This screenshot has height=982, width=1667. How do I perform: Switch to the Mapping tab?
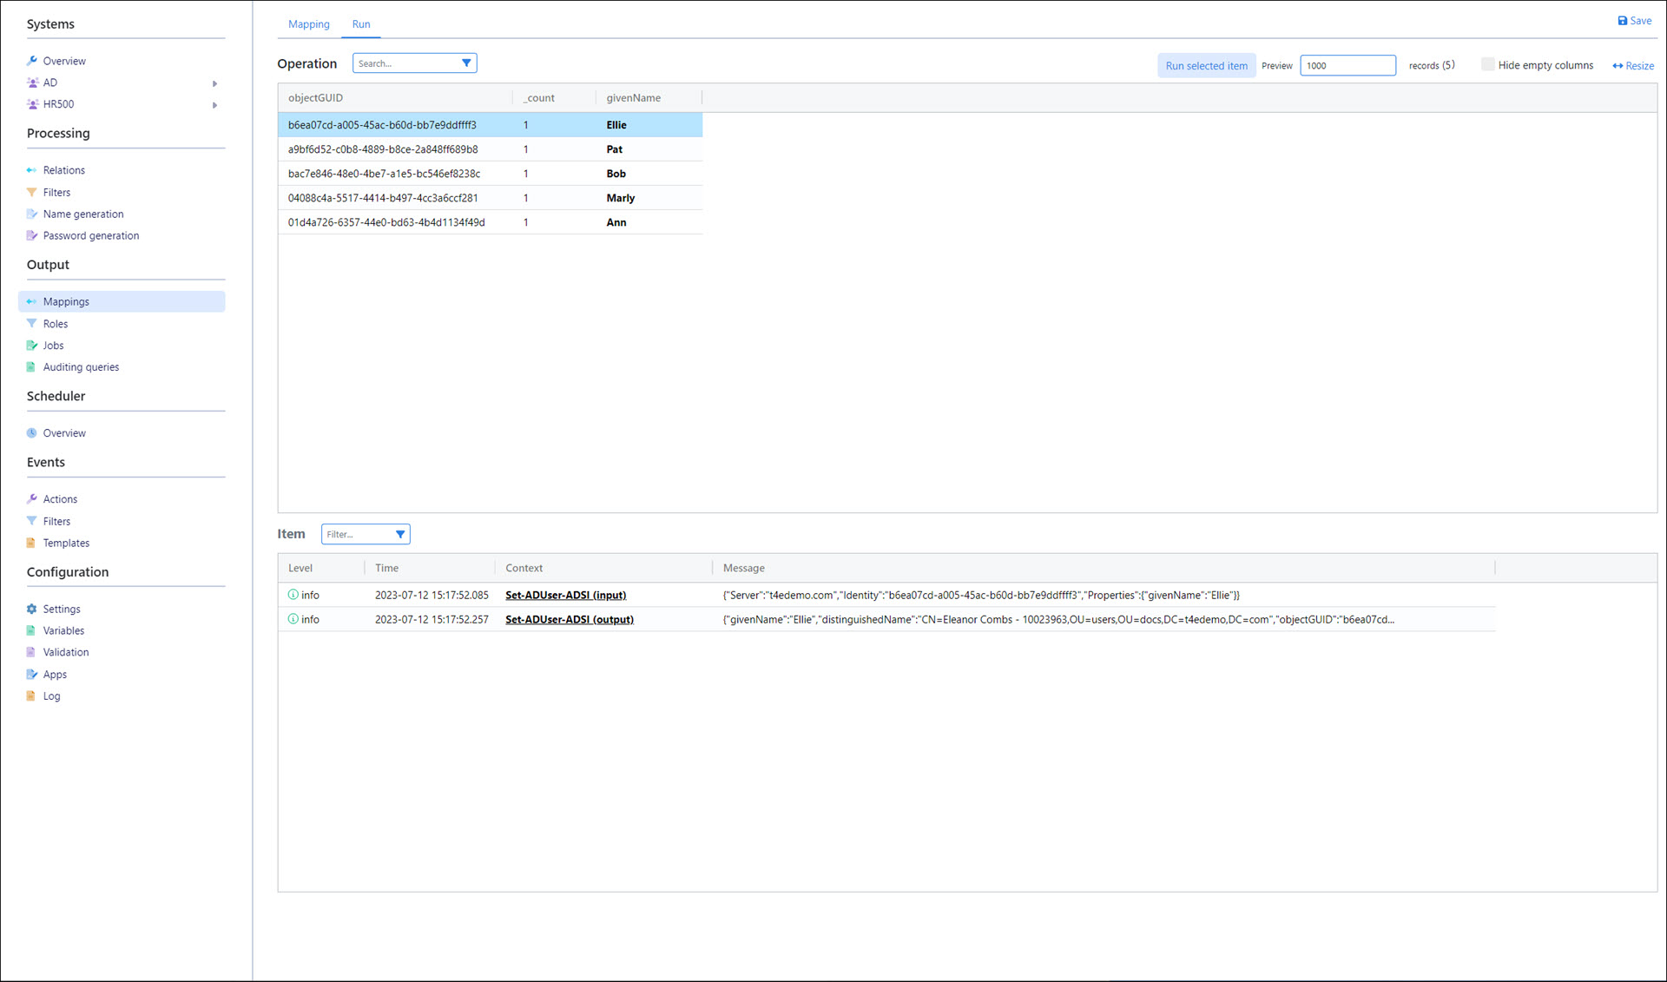308,24
